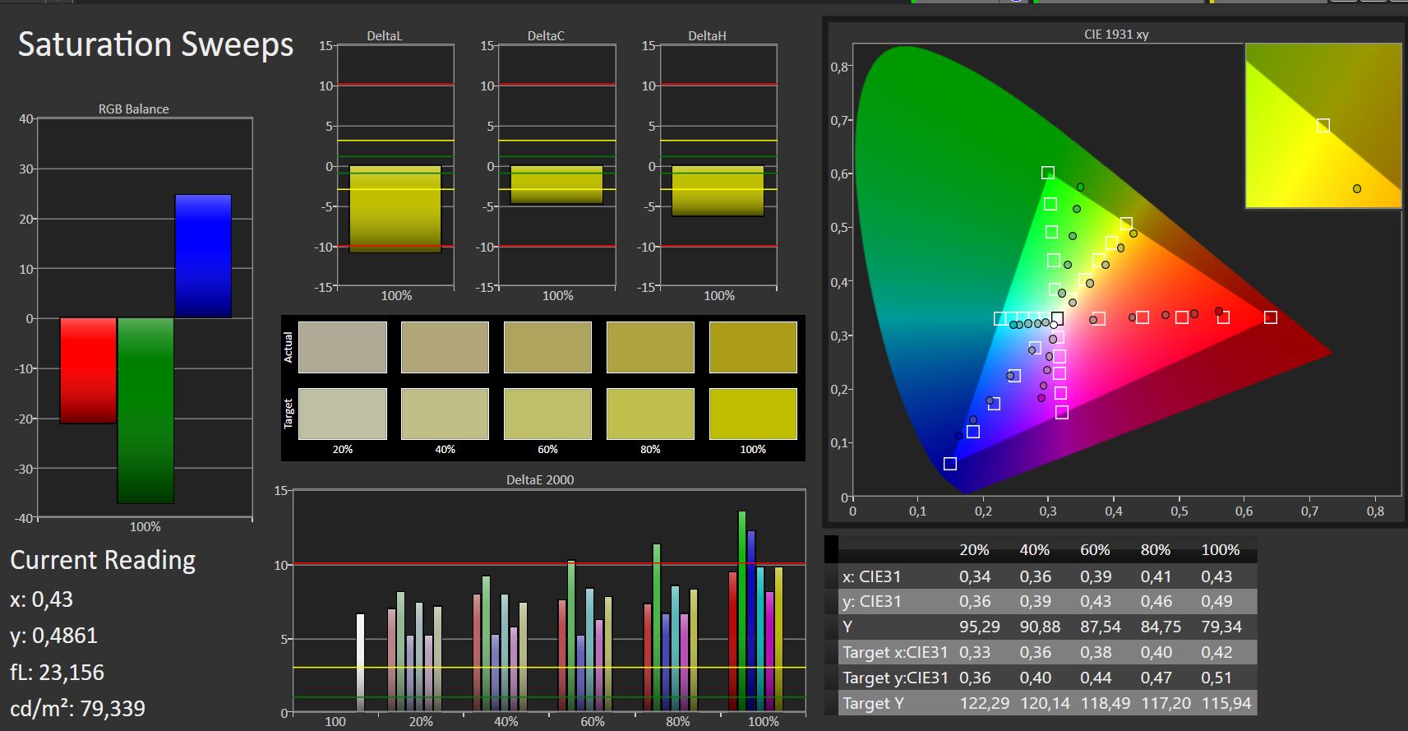This screenshot has height=731, width=1408.
Task: Select the Actual 20% yellow swatch
Action: [343, 347]
